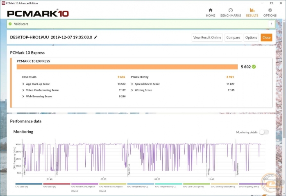Image resolution: width=286 pixels, height=196 pixels.
Task: Toggle the CPU Frequency (MHz) legend series
Action: [x=252, y=185]
